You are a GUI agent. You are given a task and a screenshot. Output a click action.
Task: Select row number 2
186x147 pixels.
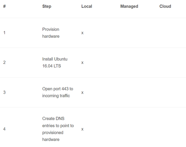(x=4, y=63)
